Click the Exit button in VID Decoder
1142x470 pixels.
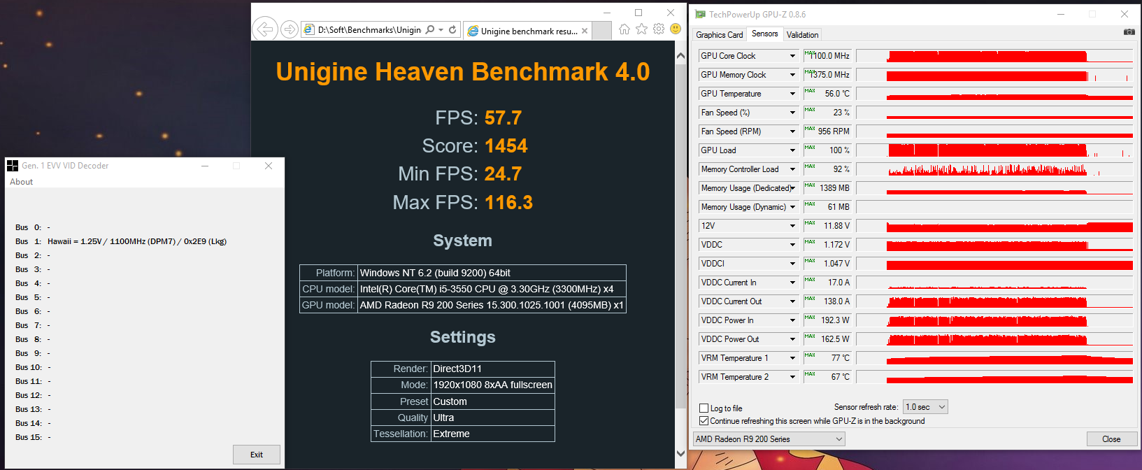point(257,455)
